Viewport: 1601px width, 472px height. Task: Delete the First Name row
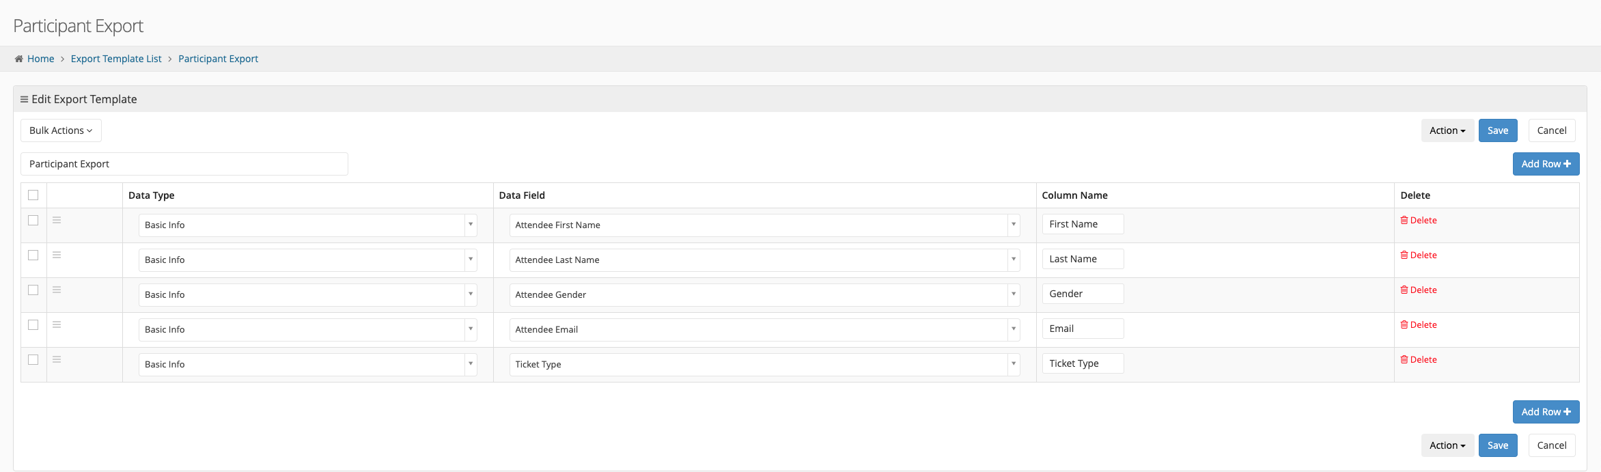pyautogui.click(x=1419, y=220)
